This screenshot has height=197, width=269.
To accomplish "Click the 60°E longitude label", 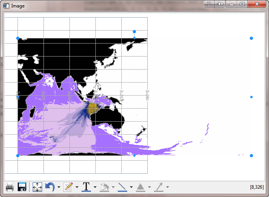I will [44, 96].
